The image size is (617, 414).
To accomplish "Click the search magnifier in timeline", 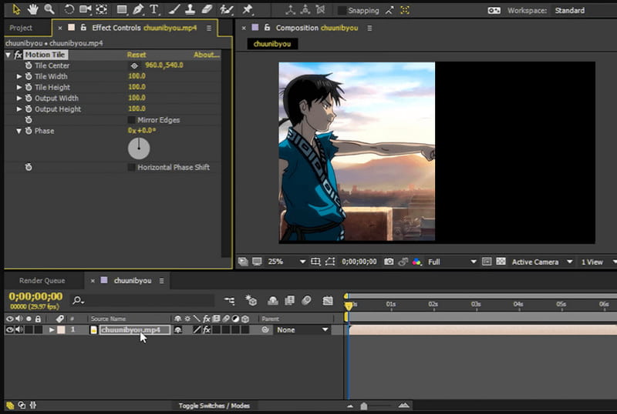I will pos(78,301).
